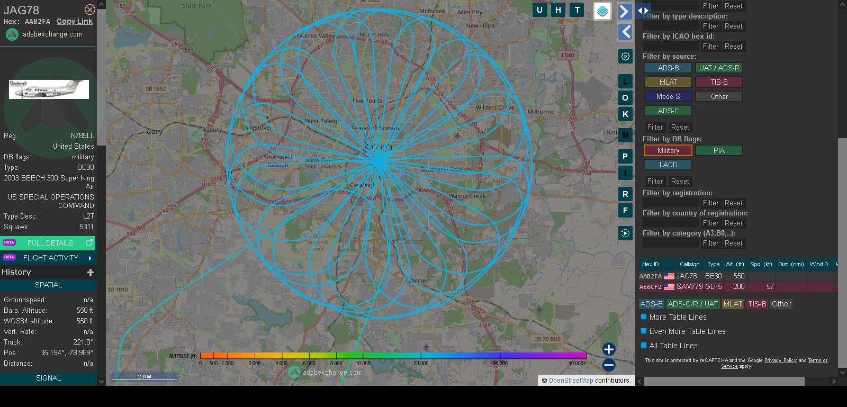This screenshot has width=847, height=407.
Task: Toggle Mode-S source filter
Action: click(x=668, y=96)
